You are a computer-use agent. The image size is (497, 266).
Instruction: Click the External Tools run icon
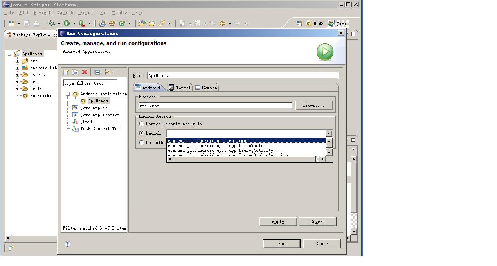click(x=82, y=24)
